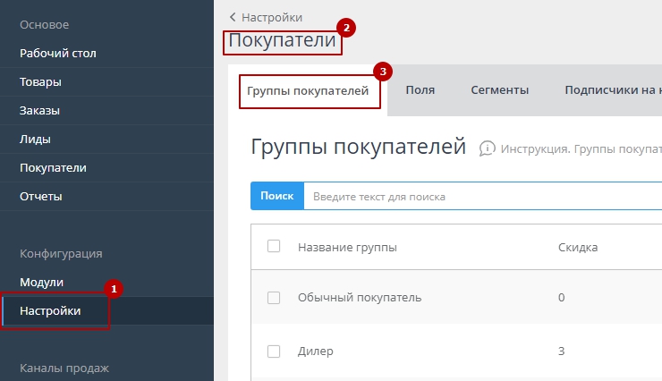
Task: Select Настройки in the sidebar
Action: pos(50,311)
